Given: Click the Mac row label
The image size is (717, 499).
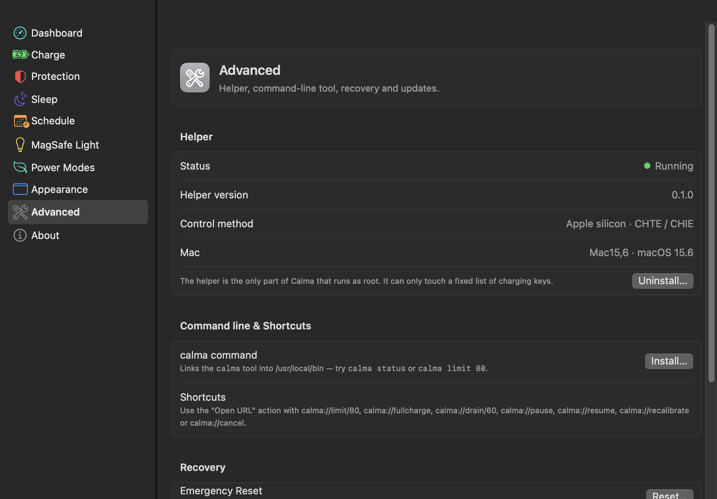Looking at the screenshot, I should (x=190, y=253).
